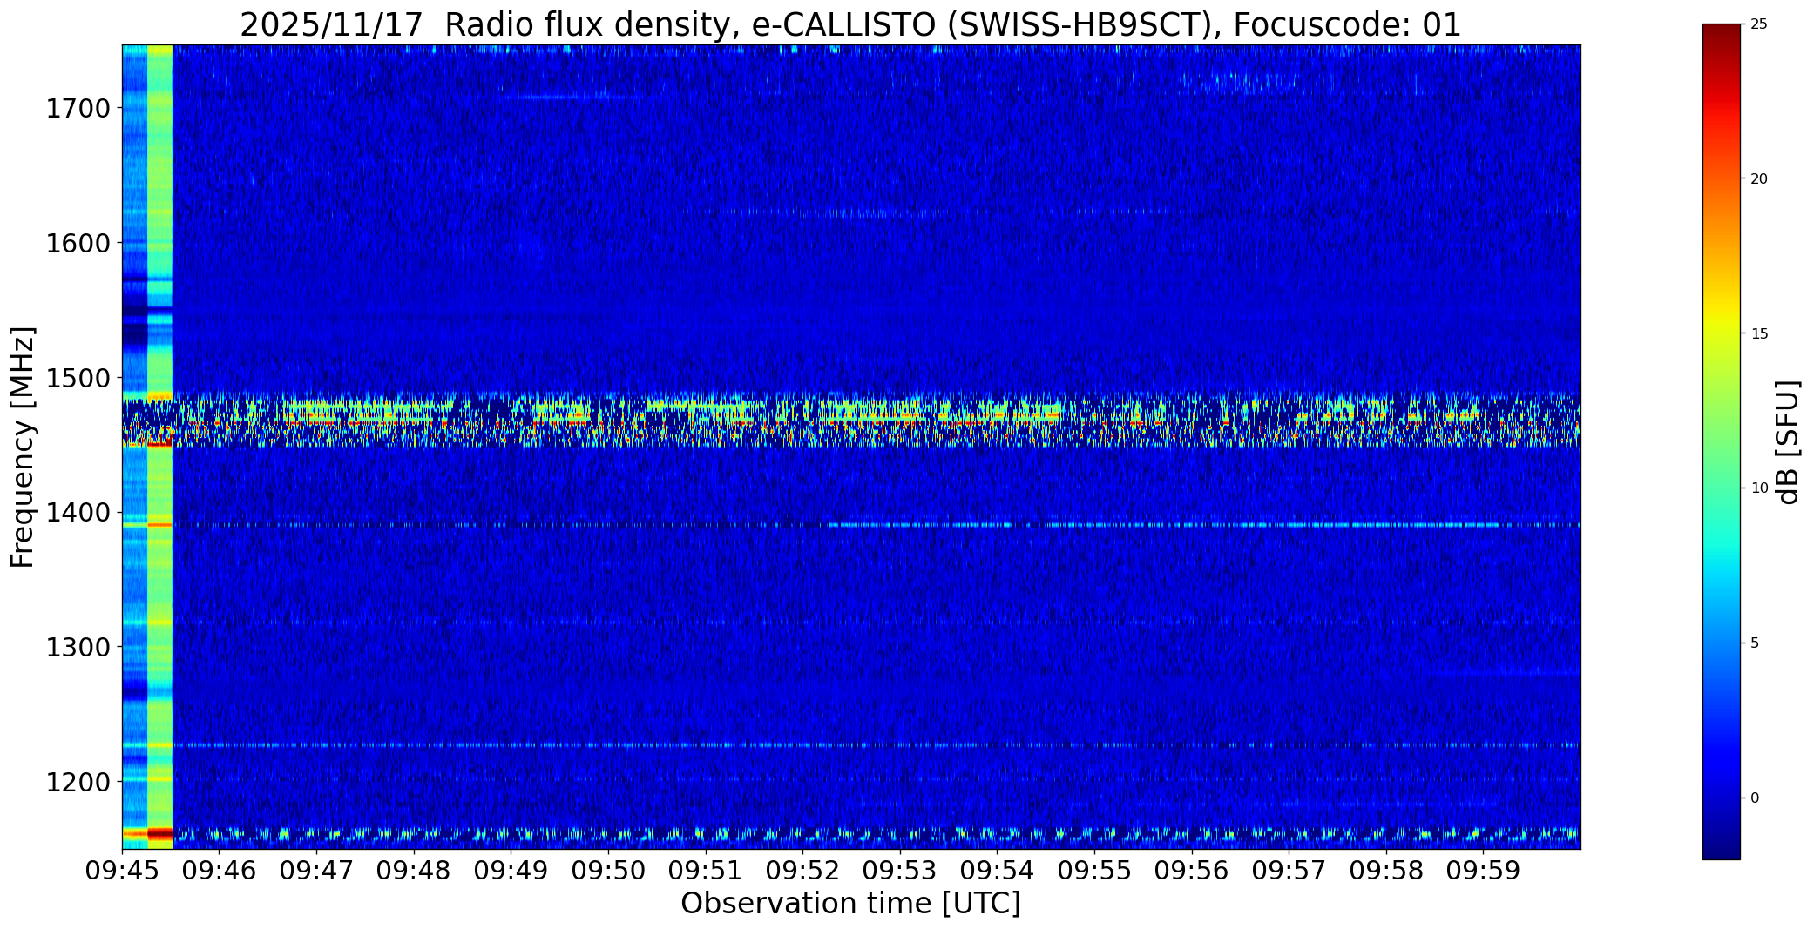Click the 'dB [SFU]' colorbar label

tap(1789, 442)
